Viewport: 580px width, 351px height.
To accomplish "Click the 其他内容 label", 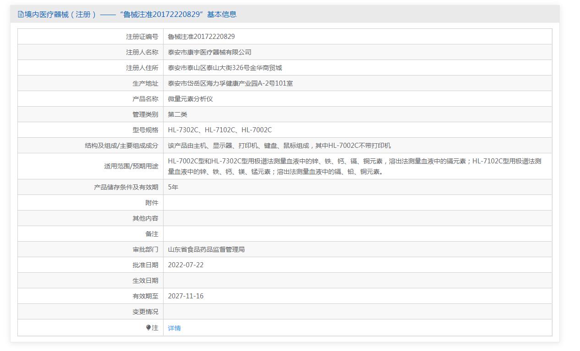I will (x=145, y=218).
